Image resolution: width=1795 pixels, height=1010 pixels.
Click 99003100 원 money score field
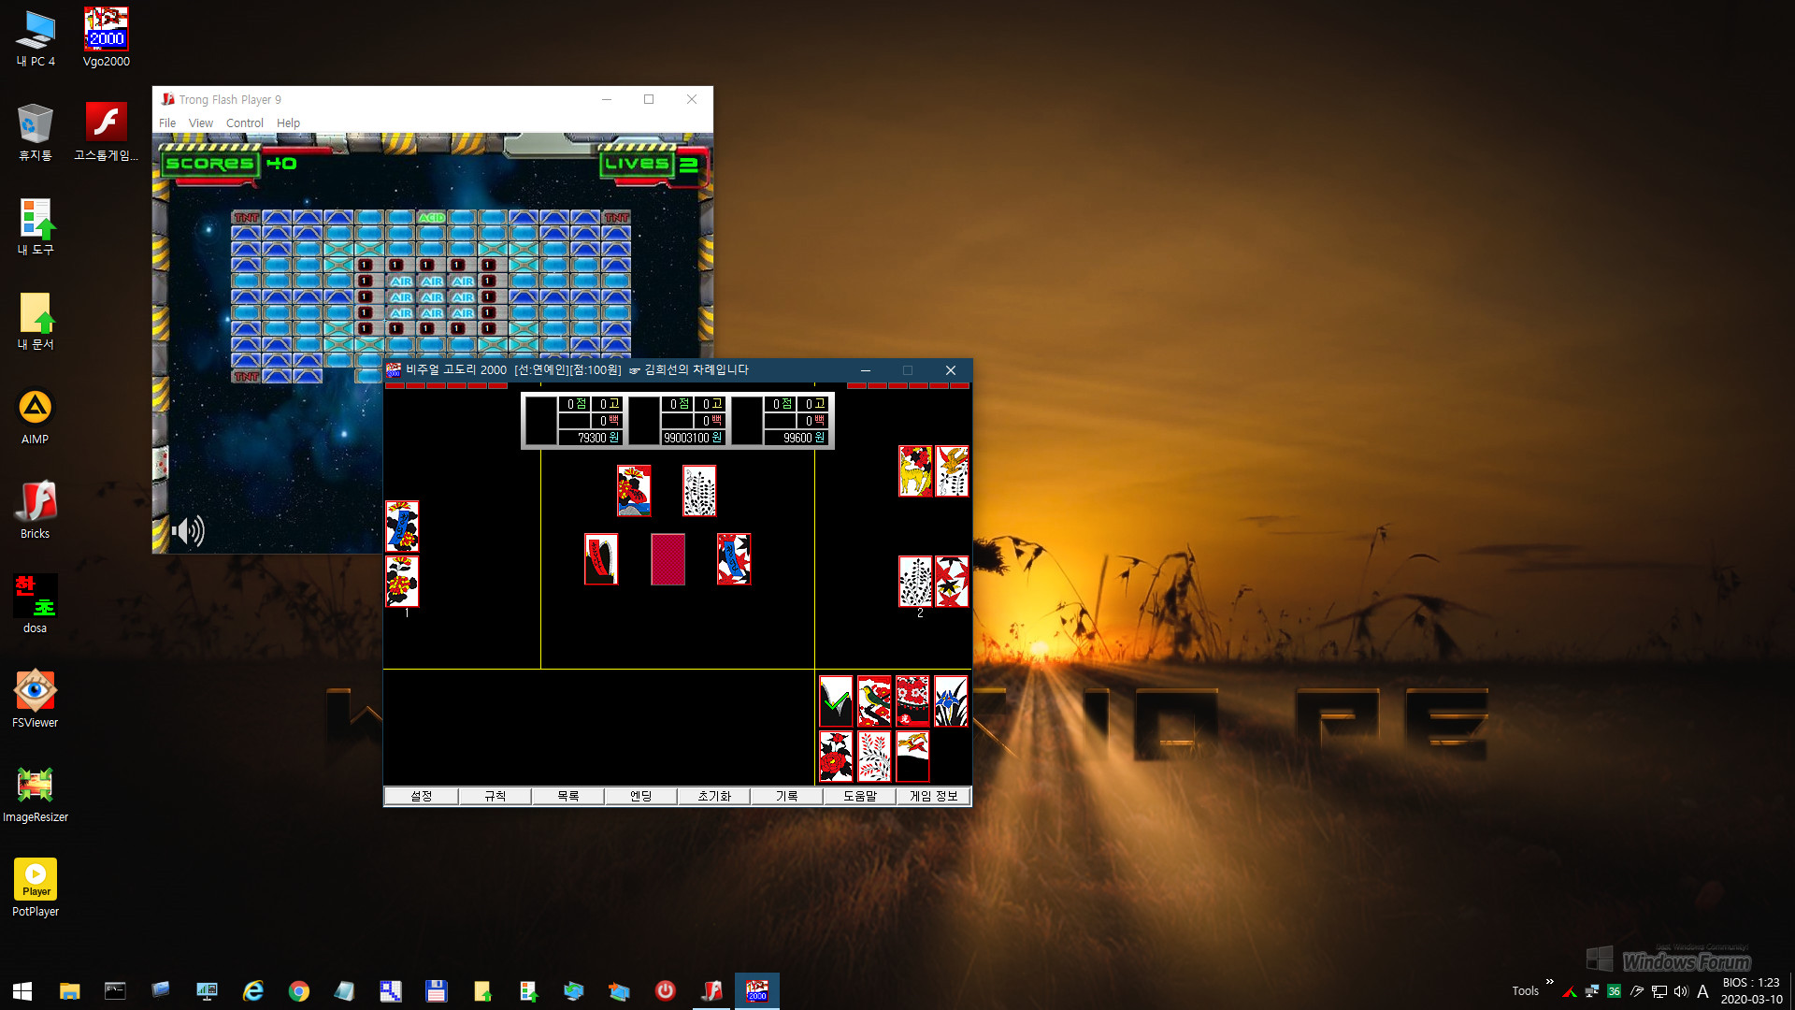pyautogui.click(x=693, y=438)
